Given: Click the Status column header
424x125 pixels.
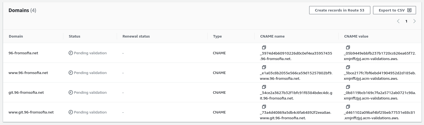Looking at the screenshot, I should 74,36.
